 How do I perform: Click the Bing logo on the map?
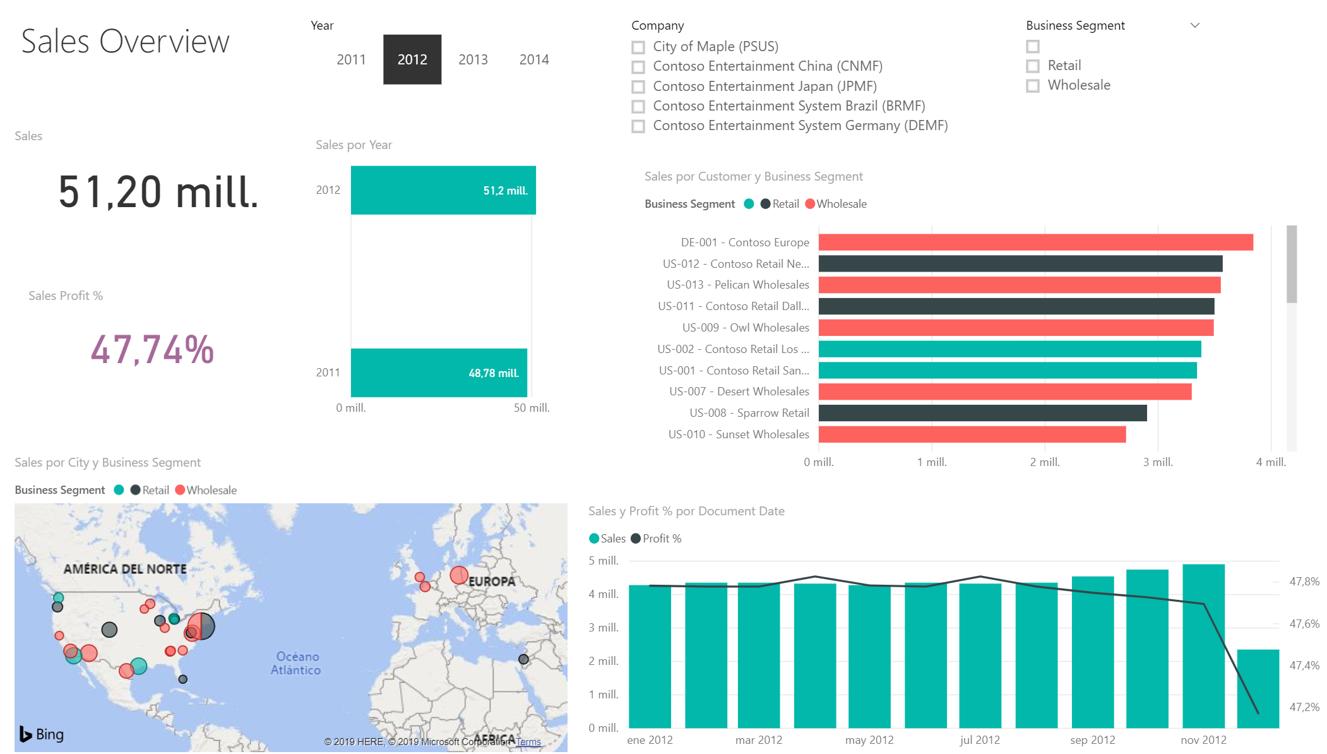click(x=42, y=734)
